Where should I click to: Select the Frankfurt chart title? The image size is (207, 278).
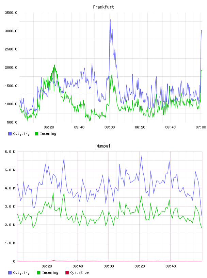[x=103, y=7]
